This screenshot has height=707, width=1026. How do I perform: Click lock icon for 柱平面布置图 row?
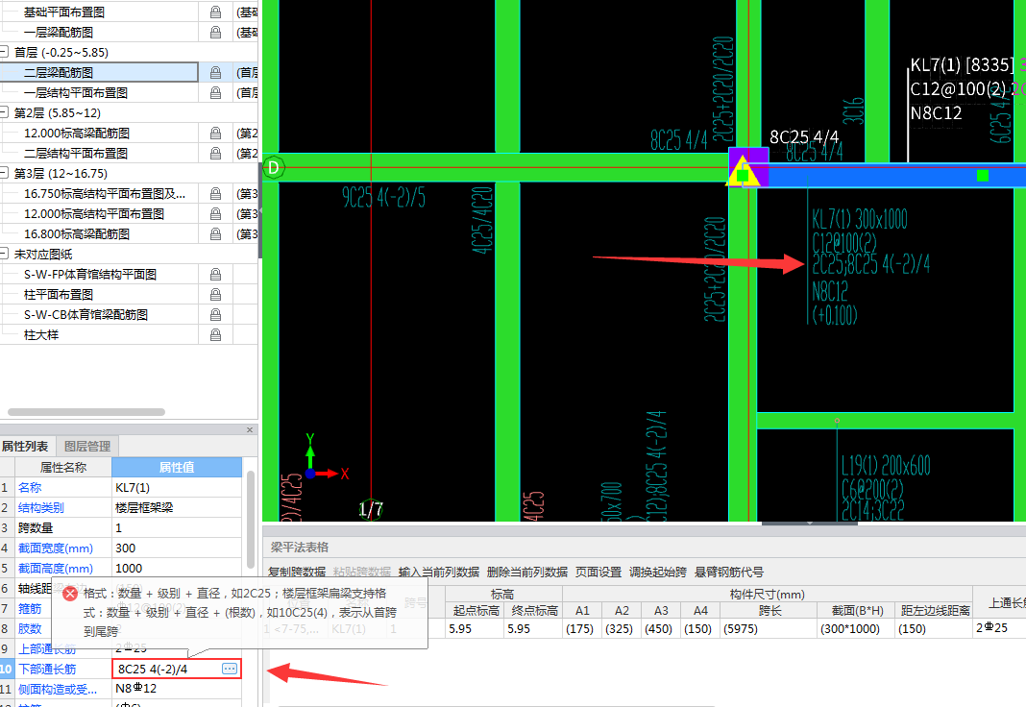tap(215, 295)
